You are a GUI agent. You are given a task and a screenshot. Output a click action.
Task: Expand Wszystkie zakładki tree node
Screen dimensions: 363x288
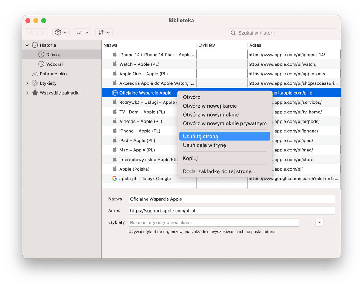(x=27, y=93)
